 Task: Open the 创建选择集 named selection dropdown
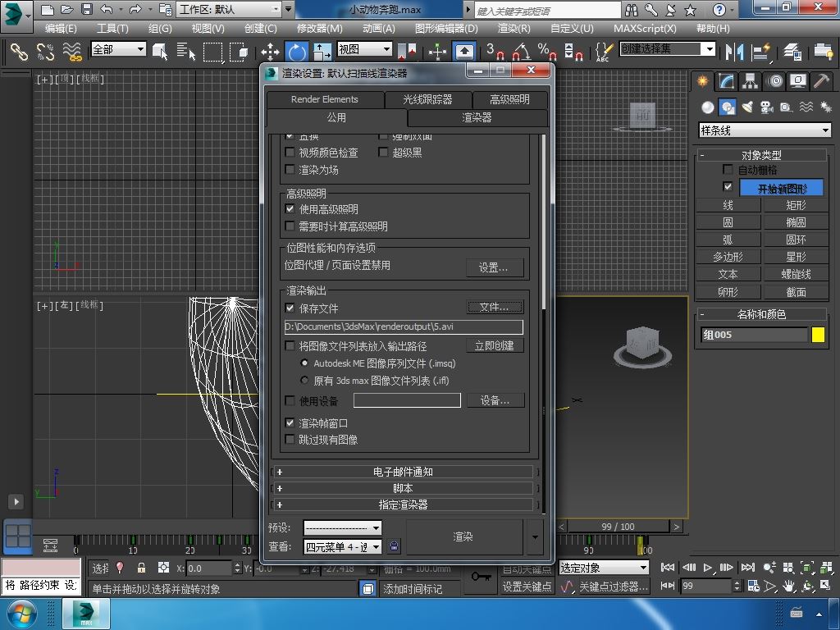[x=668, y=49]
